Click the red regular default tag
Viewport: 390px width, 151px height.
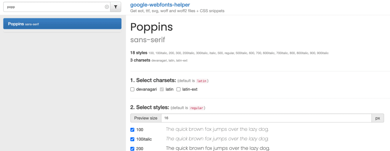[197, 108]
